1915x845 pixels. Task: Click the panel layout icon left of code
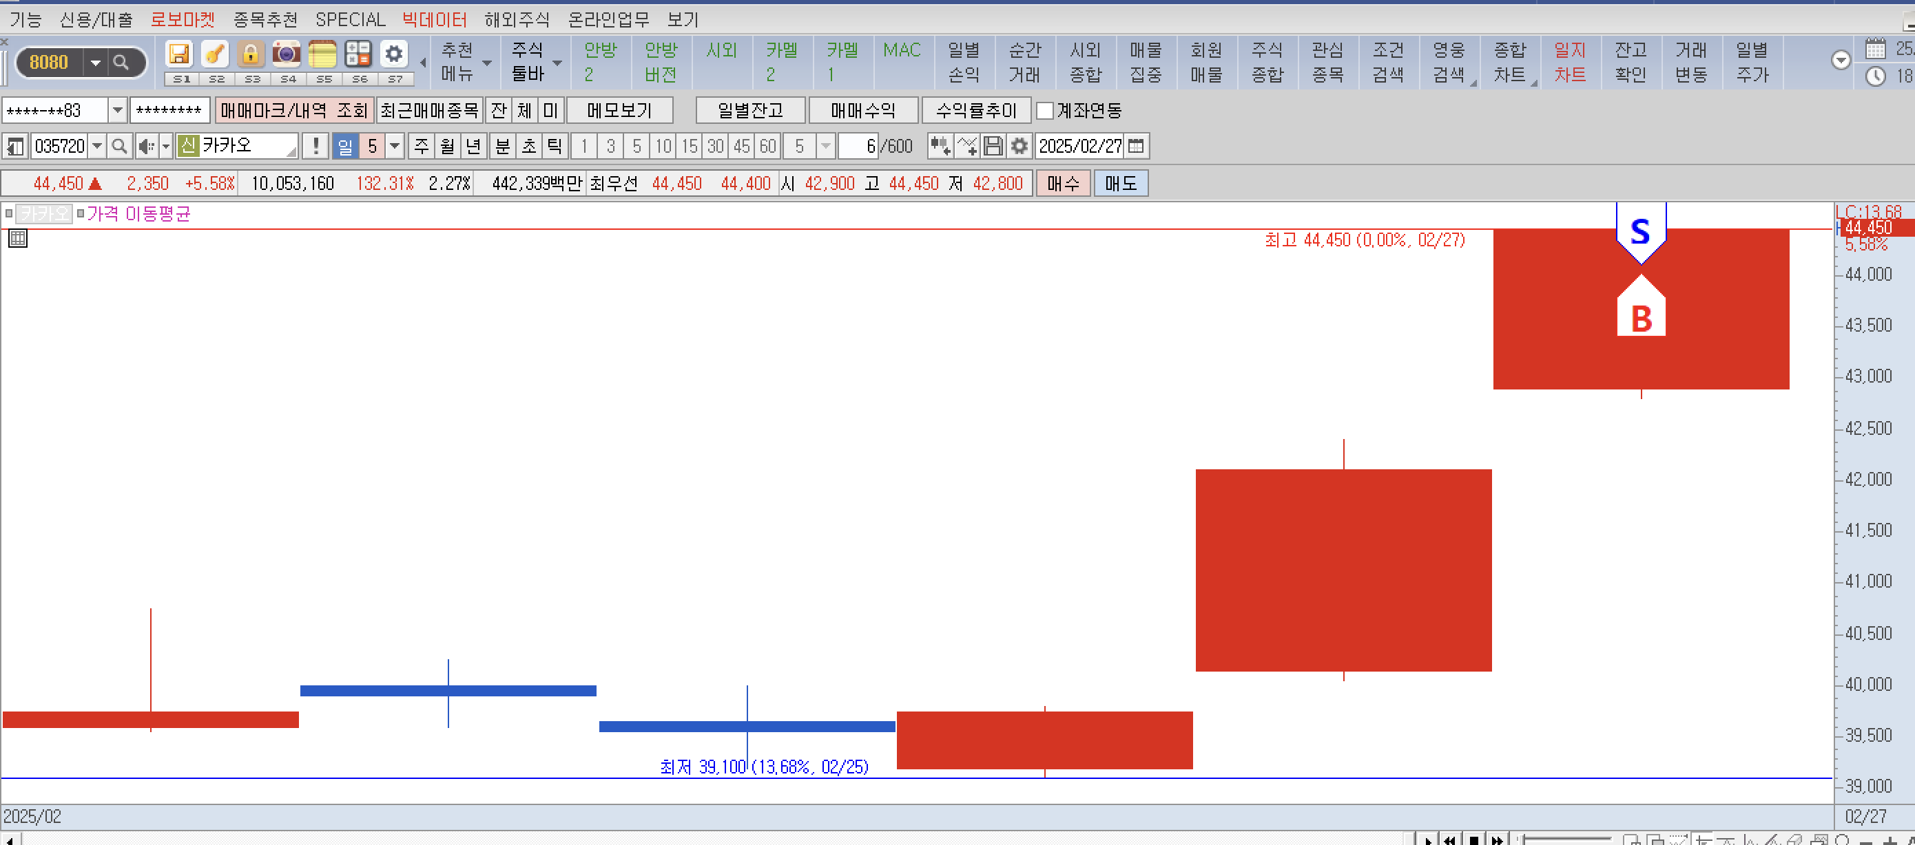[15, 147]
